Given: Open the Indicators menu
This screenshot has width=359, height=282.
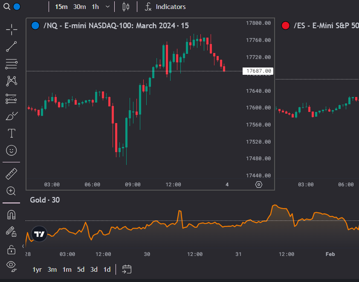Looking at the screenshot, I should pyautogui.click(x=165, y=7).
